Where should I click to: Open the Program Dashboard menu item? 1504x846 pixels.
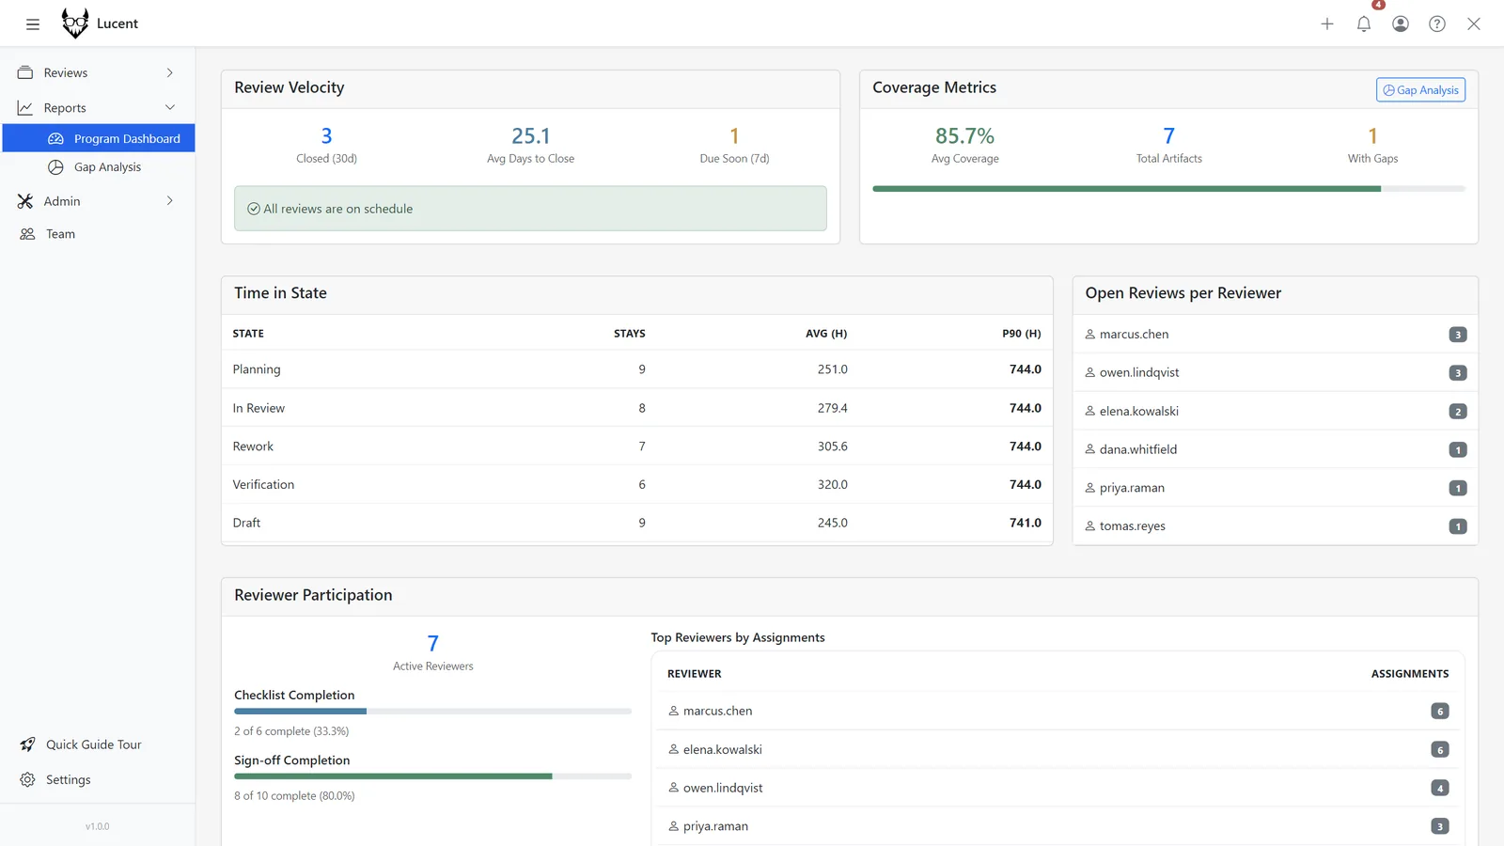coord(99,138)
